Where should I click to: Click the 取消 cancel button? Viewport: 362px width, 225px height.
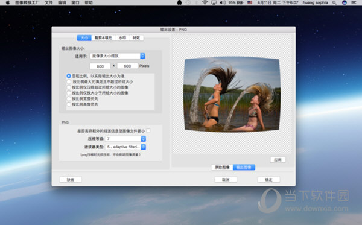pyautogui.click(x=226, y=180)
